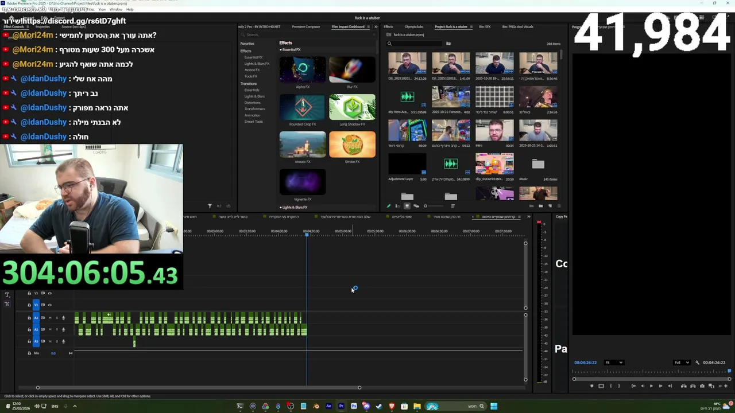735x413 pixels.
Task: Open Film Impact Dashboard panel menu
Action: click(369, 27)
